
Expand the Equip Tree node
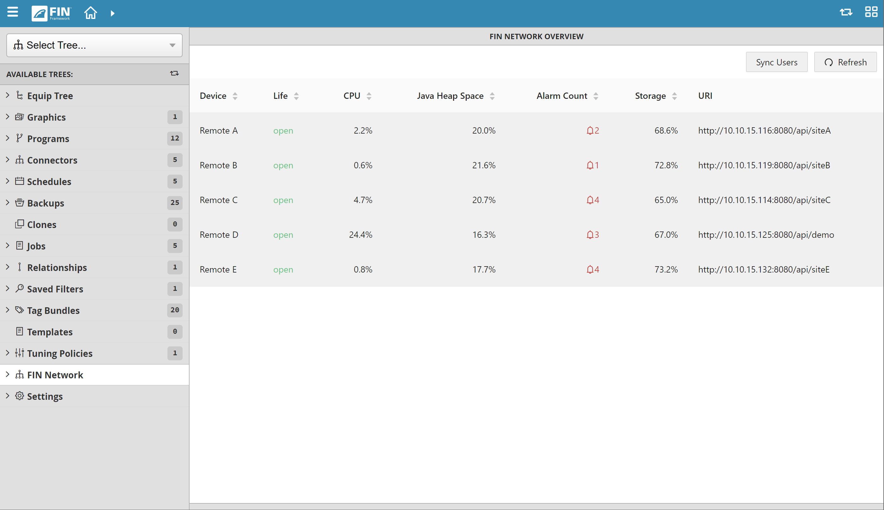pyautogui.click(x=8, y=95)
